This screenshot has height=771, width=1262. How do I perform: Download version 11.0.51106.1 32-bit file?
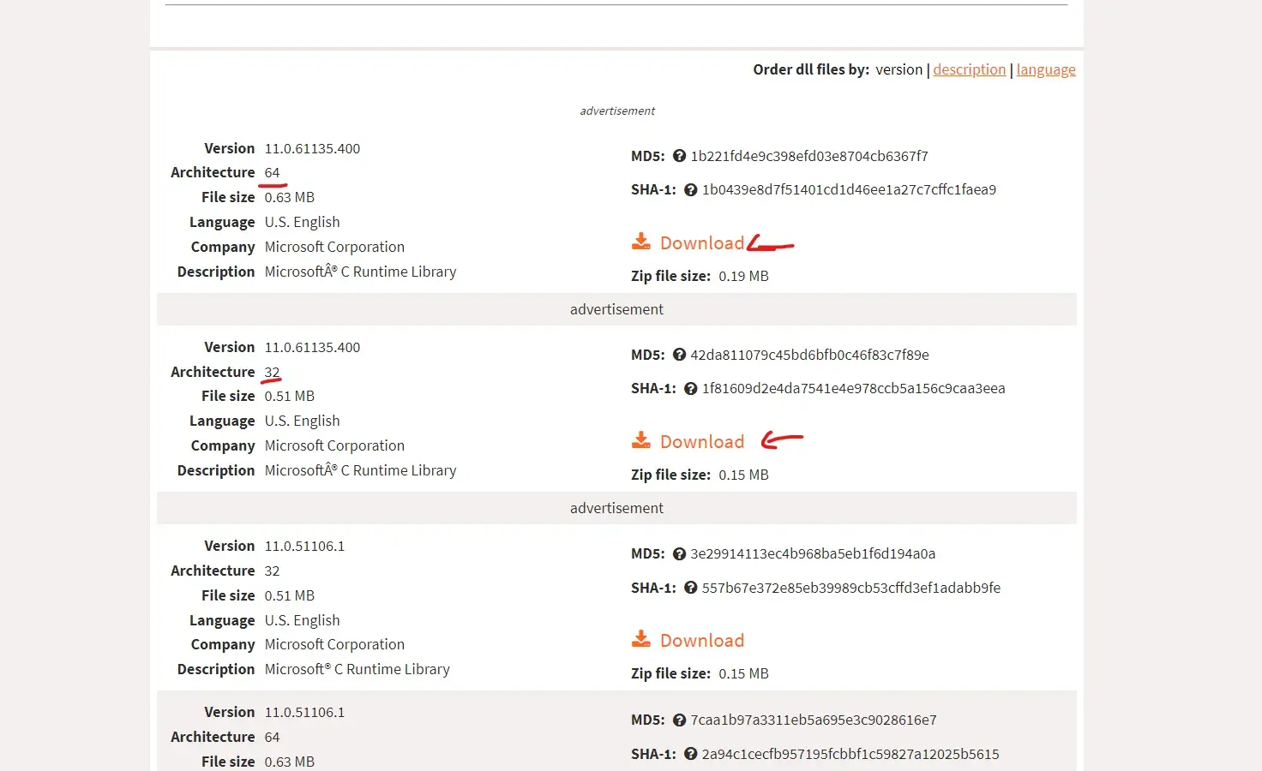pos(701,640)
